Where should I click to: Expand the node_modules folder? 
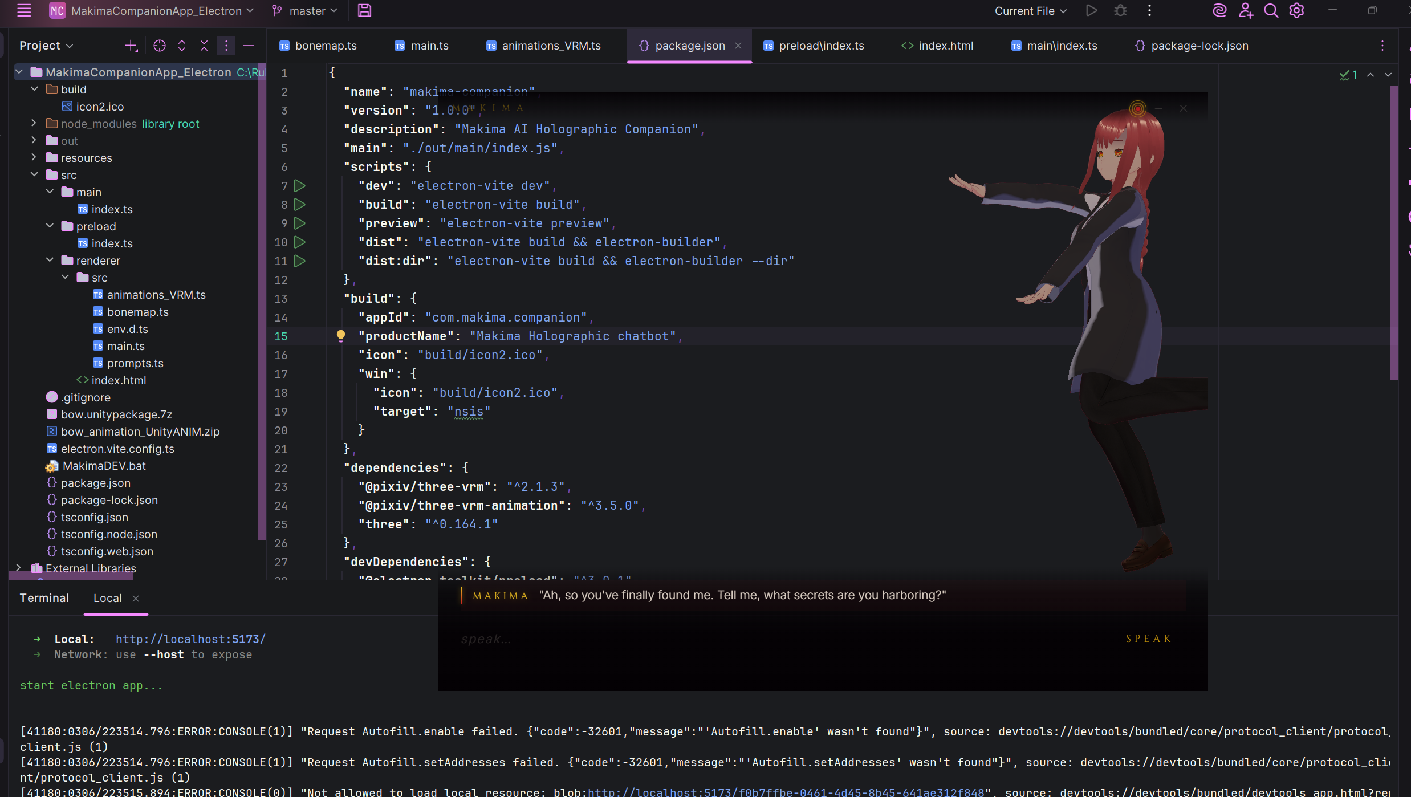click(x=34, y=123)
